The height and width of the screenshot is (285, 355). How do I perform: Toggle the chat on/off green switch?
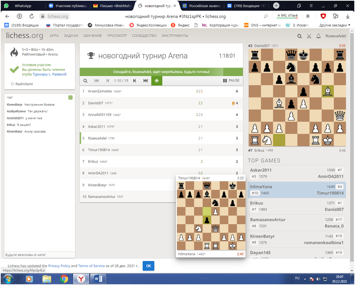coord(70,97)
